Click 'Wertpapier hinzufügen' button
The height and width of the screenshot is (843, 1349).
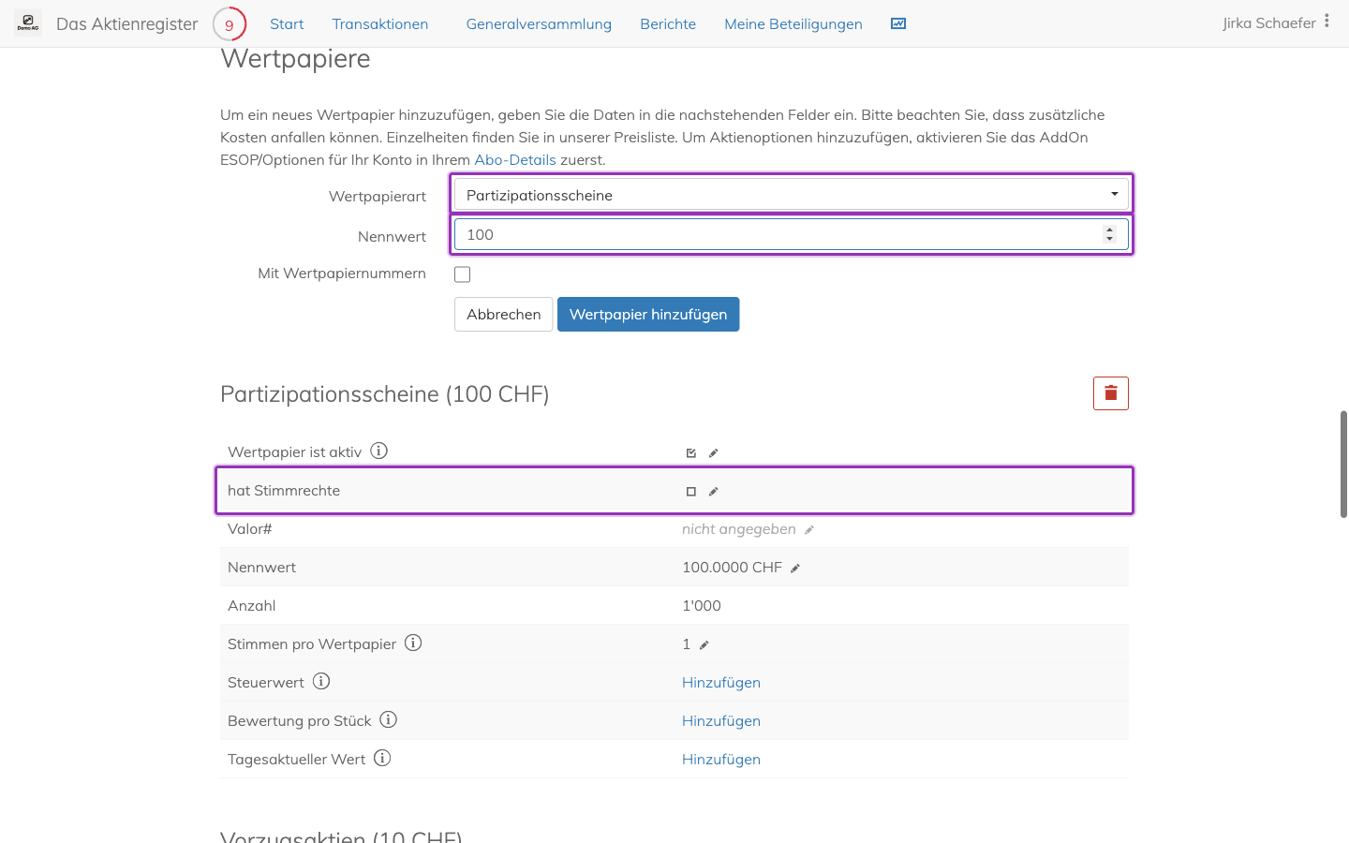(648, 315)
